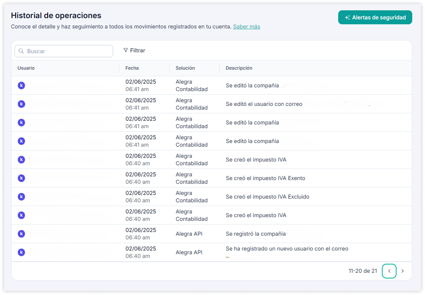Select 'Se ha registrado un nuevo usuario' entry
This screenshot has width=425, height=295.
click(287, 248)
